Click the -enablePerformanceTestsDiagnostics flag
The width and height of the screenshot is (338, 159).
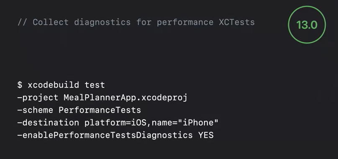pyautogui.click(x=105, y=135)
